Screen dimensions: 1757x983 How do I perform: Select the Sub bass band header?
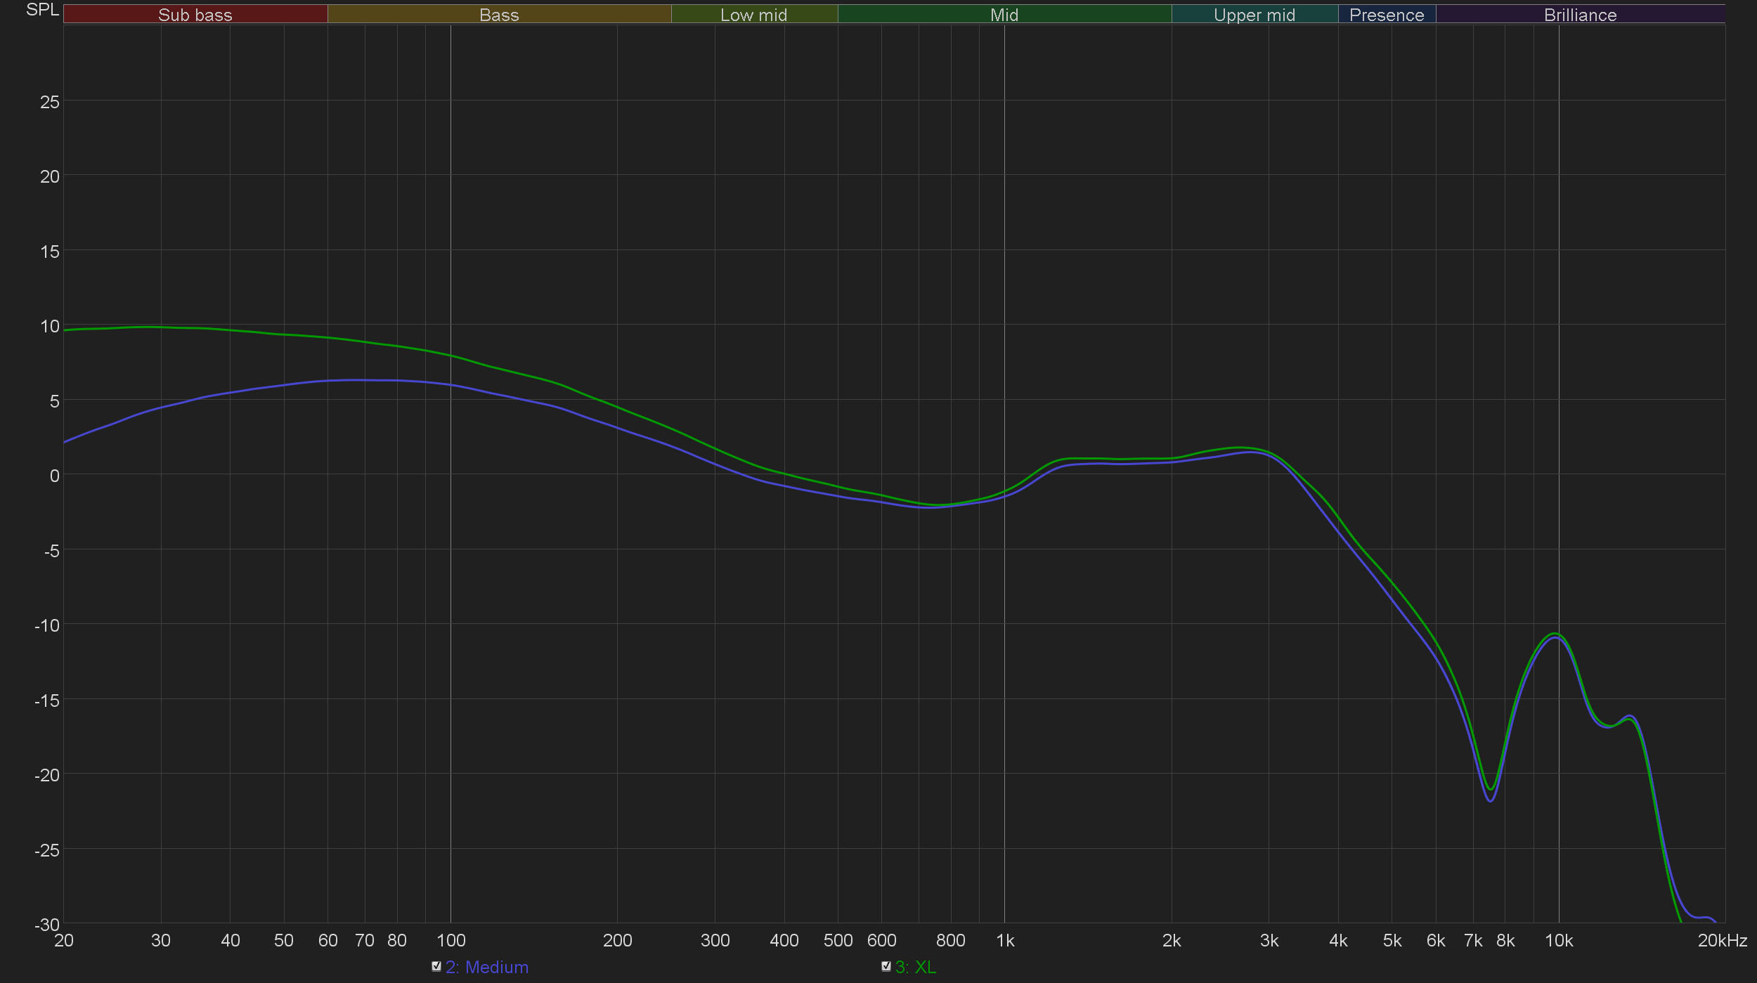click(195, 14)
